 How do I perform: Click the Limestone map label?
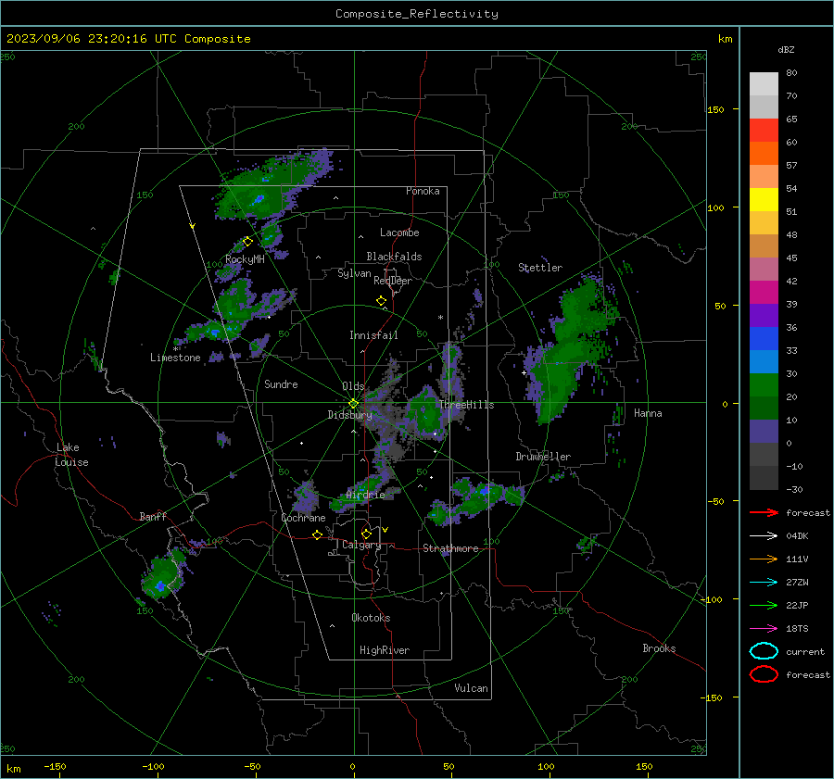175,358
